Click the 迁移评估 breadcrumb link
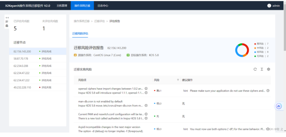The width and height of the screenshot is (286, 137). point(99,21)
